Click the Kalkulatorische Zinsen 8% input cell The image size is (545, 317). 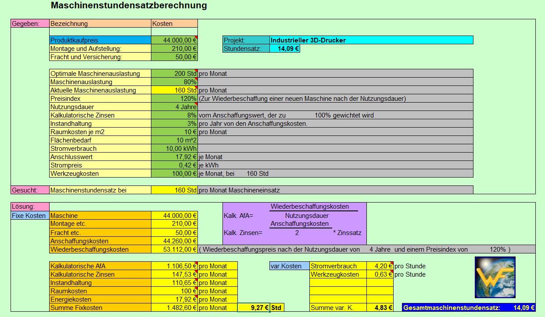(x=174, y=115)
